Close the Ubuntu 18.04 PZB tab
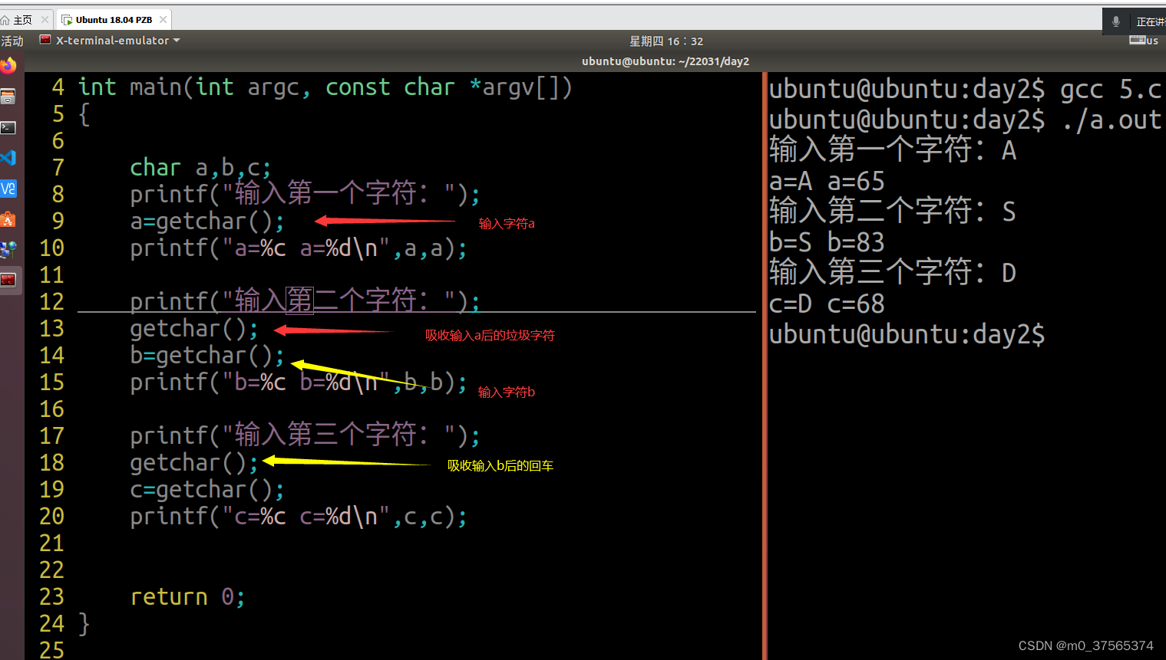Screen dimensions: 1166x660 point(163,20)
